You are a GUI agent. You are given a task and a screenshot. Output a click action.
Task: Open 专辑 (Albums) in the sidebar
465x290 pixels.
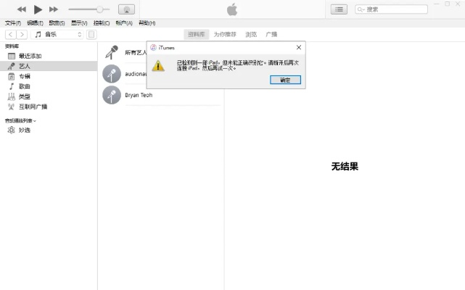tap(24, 76)
